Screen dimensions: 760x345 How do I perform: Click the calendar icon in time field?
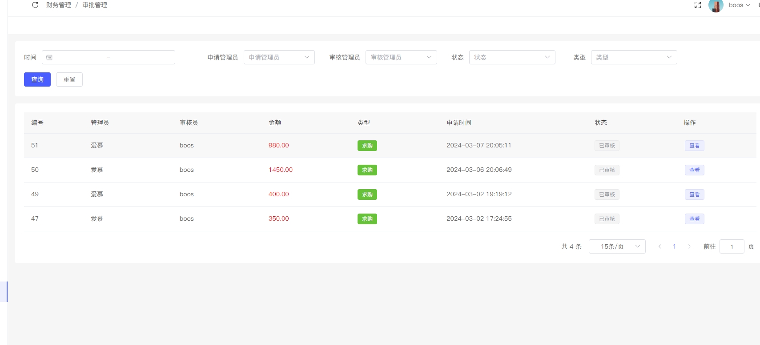(49, 57)
